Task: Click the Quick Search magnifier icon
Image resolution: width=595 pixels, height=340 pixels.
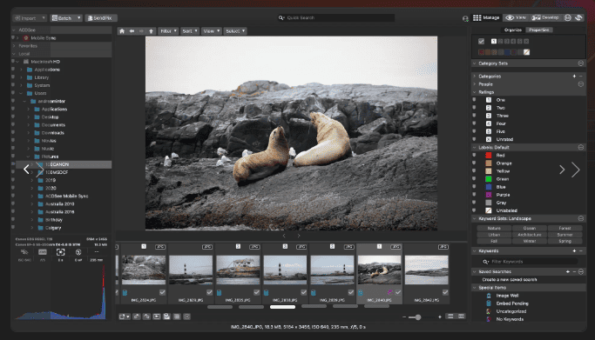Action: (x=281, y=17)
